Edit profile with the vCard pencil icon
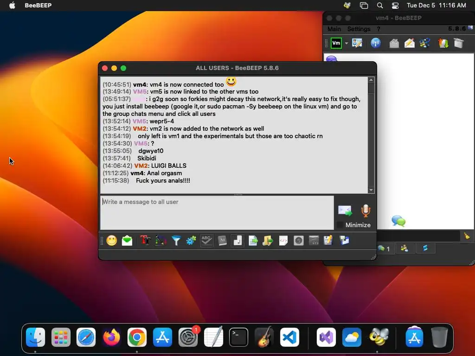This screenshot has width=475, height=356. [x=357, y=43]
